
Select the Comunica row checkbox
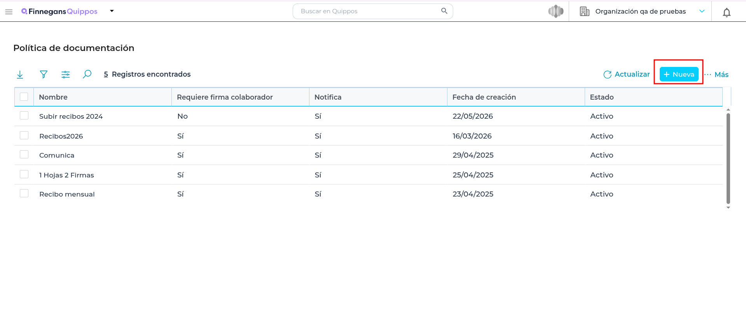[x=24, y=154]
